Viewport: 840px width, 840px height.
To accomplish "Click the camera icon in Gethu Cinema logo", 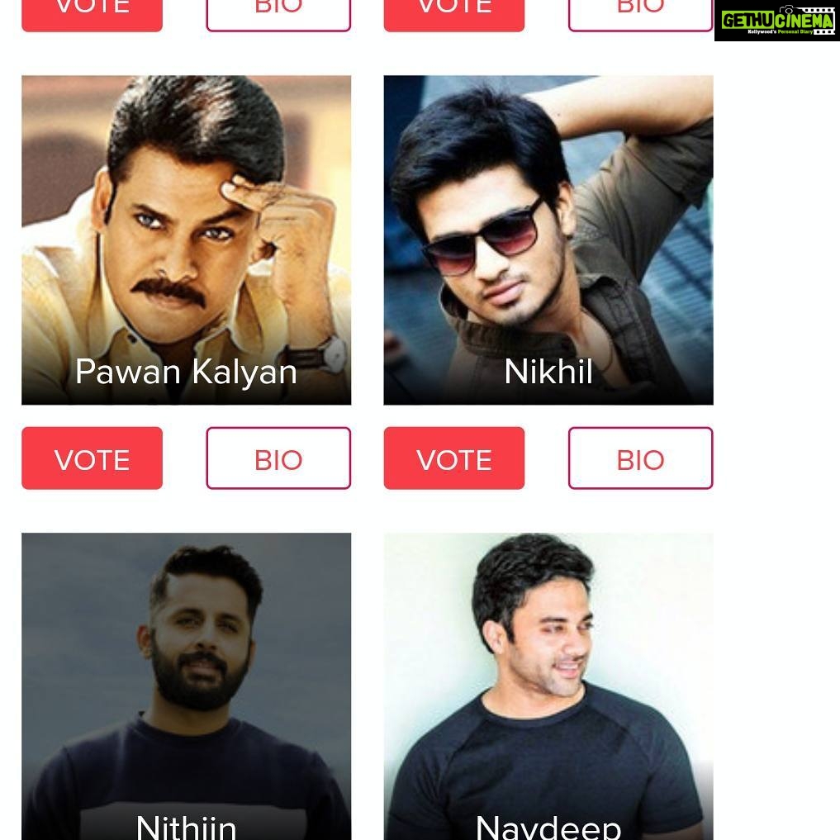I will click(785, 9).
